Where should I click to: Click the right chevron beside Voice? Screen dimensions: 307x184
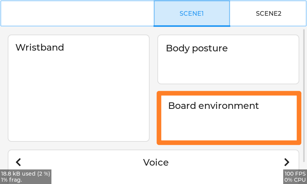(x=287, y=162)
